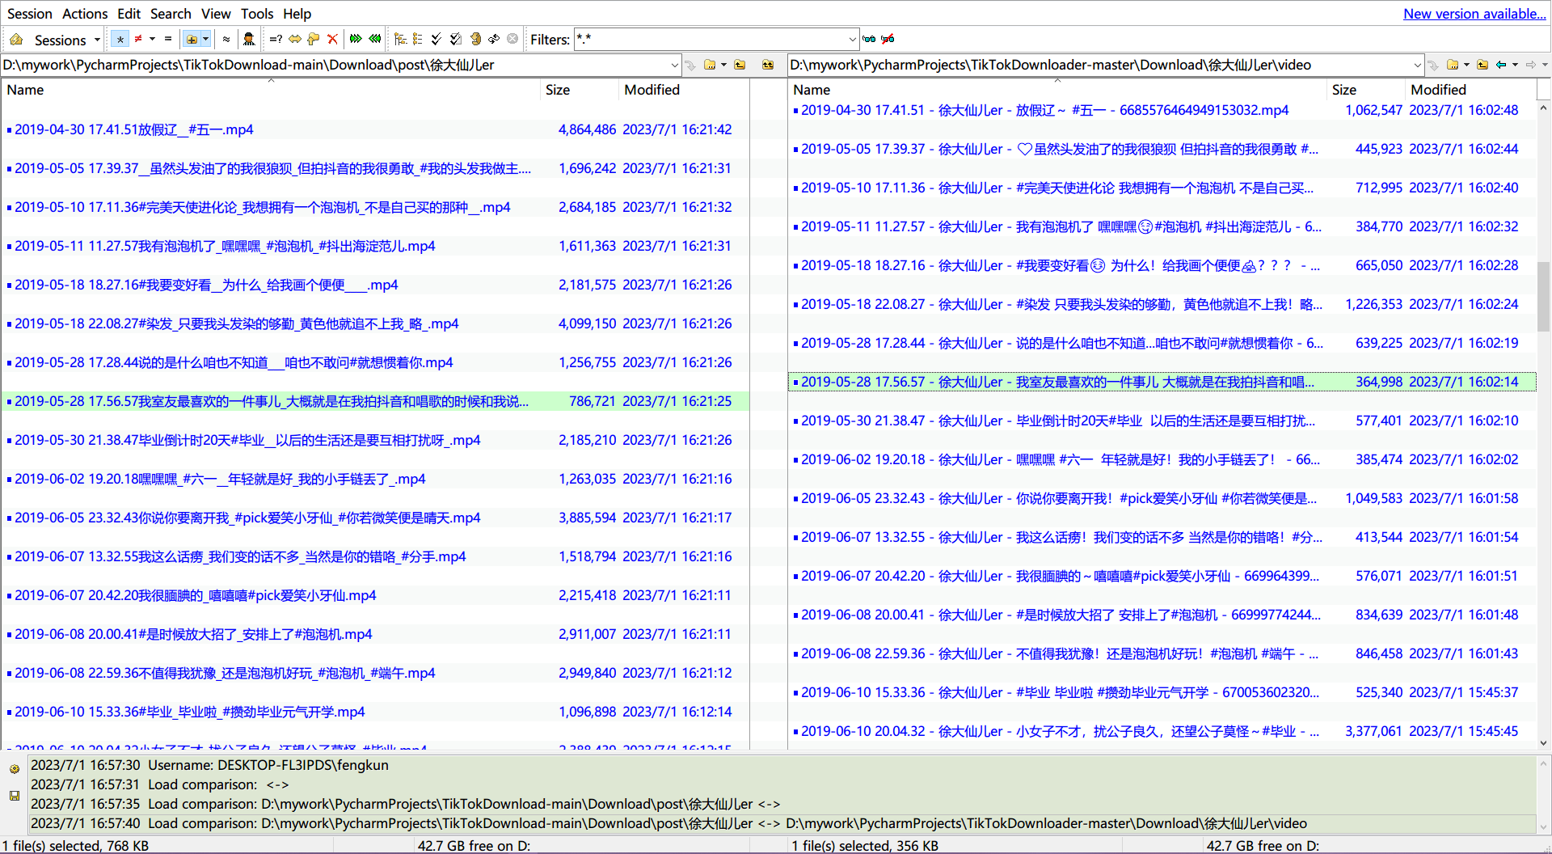This screenshot has height=854, width=1552.
Task: Enable Ignore Unimportant Differences (≈)
Action: [227, 38]
